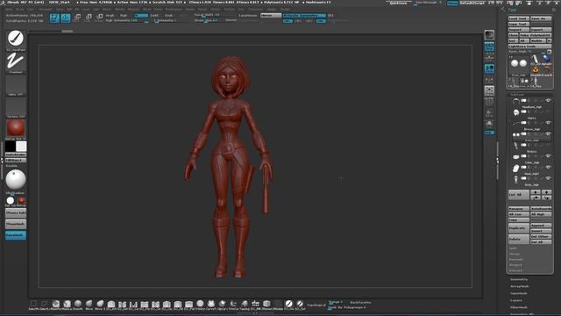Toggle visibility eye of Collar_high subtool
Viewport: 561px width, 316px height.
pos(548,156)
